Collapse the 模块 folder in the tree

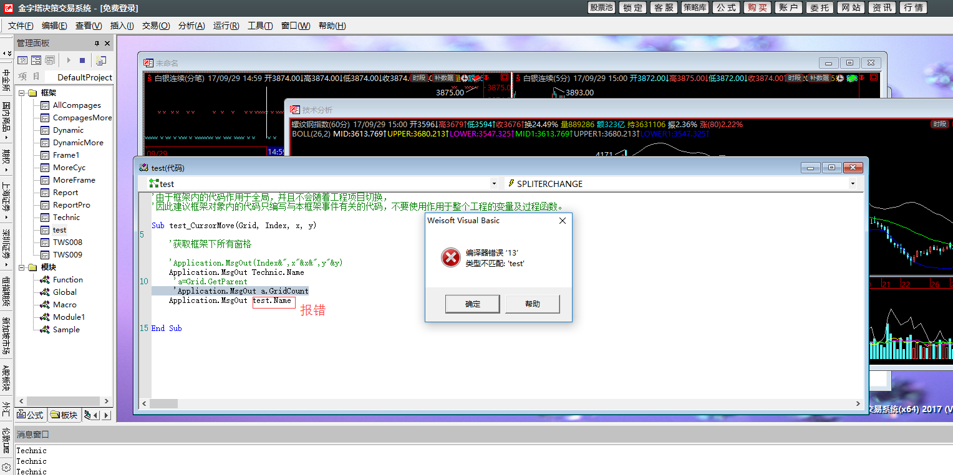[x=21, y=267]
